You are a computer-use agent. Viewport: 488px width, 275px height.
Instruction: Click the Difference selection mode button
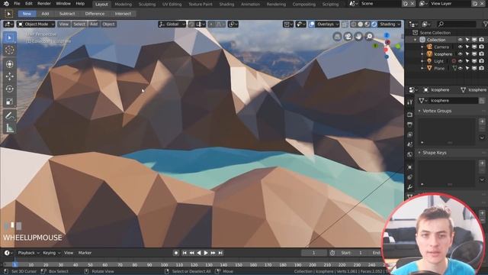point(95,14)
